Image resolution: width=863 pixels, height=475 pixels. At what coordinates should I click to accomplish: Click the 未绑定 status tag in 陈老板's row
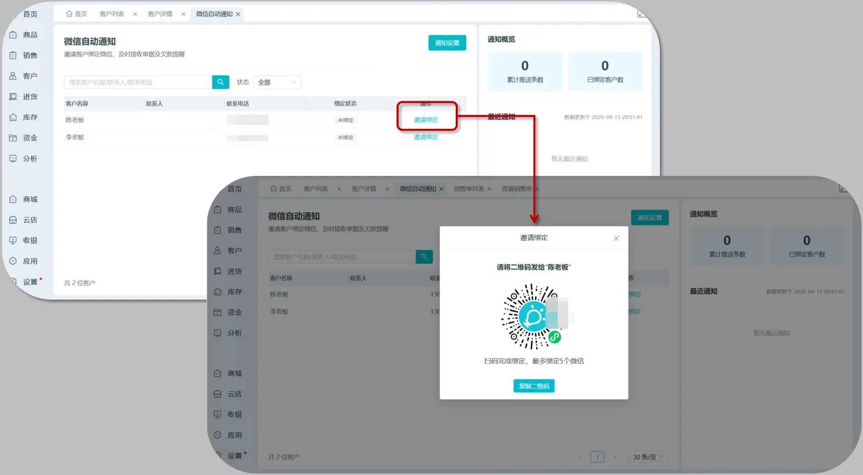346,120
